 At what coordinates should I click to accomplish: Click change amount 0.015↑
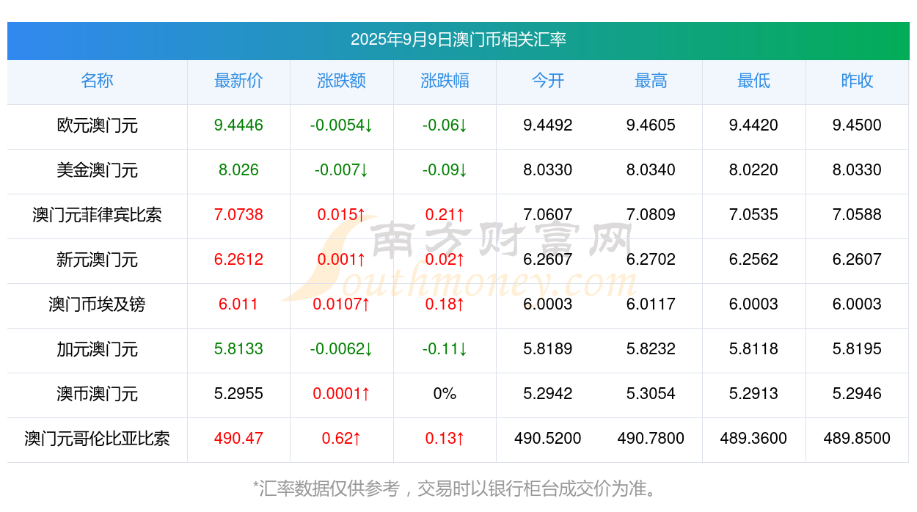pyautogui.click(x=341, y=215)
